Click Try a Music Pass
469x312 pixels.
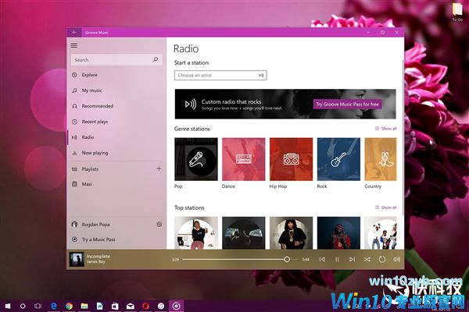116,239
